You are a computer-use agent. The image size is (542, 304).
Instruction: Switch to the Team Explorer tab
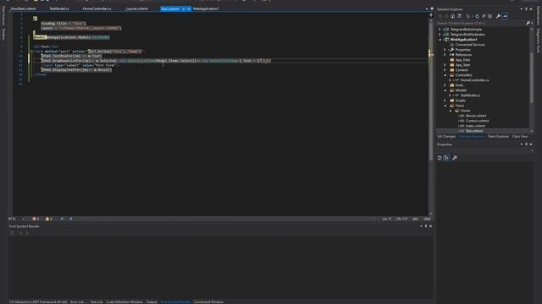click(x=498, y=137)
